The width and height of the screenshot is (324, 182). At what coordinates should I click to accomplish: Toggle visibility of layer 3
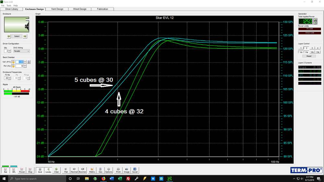click(312, 52)
